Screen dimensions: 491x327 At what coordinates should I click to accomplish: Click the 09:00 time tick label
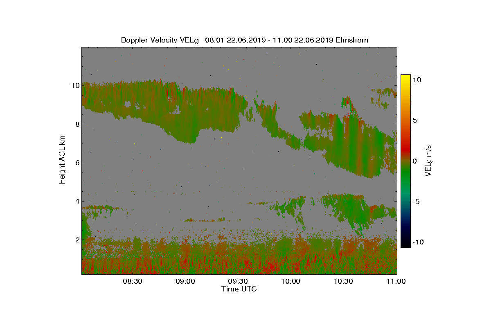coord(185,281)
